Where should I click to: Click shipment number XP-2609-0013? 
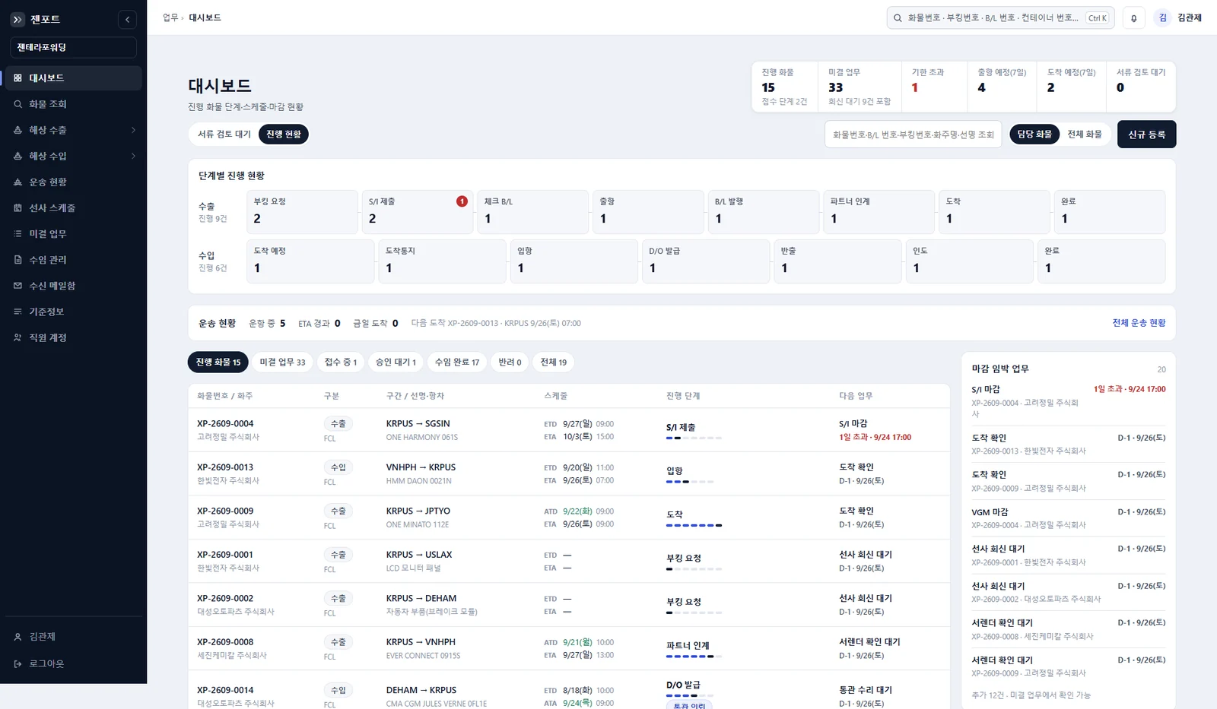pos(225,467)
